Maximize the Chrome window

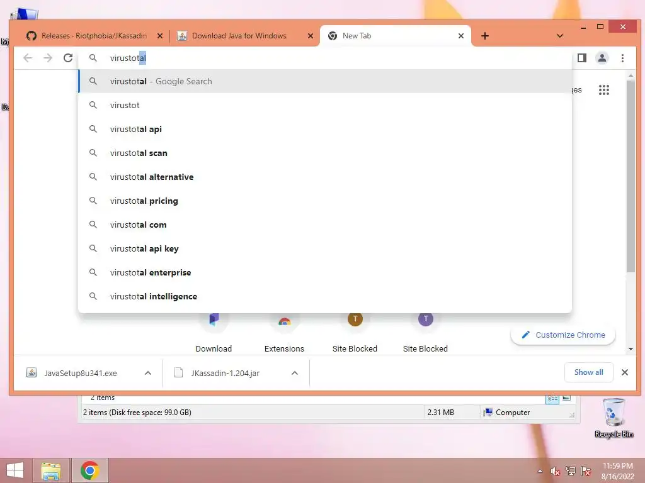[x=600, y=26]
